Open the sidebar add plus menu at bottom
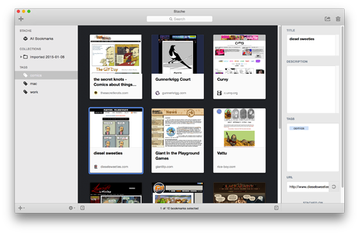Viewport: 359px width, 234px height. tap(21, 208)
